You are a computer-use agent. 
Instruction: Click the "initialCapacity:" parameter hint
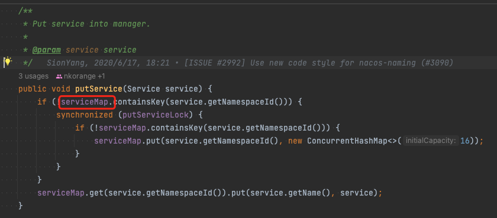point(430,141)
